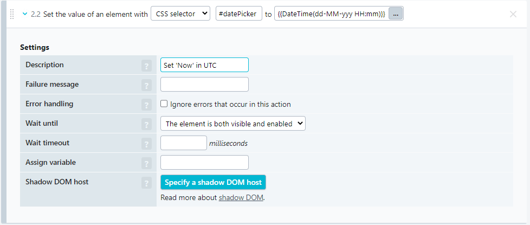530x225 pixels.
Task: Collapse step 2.2 using the chevron
Action: pos(25,14)
